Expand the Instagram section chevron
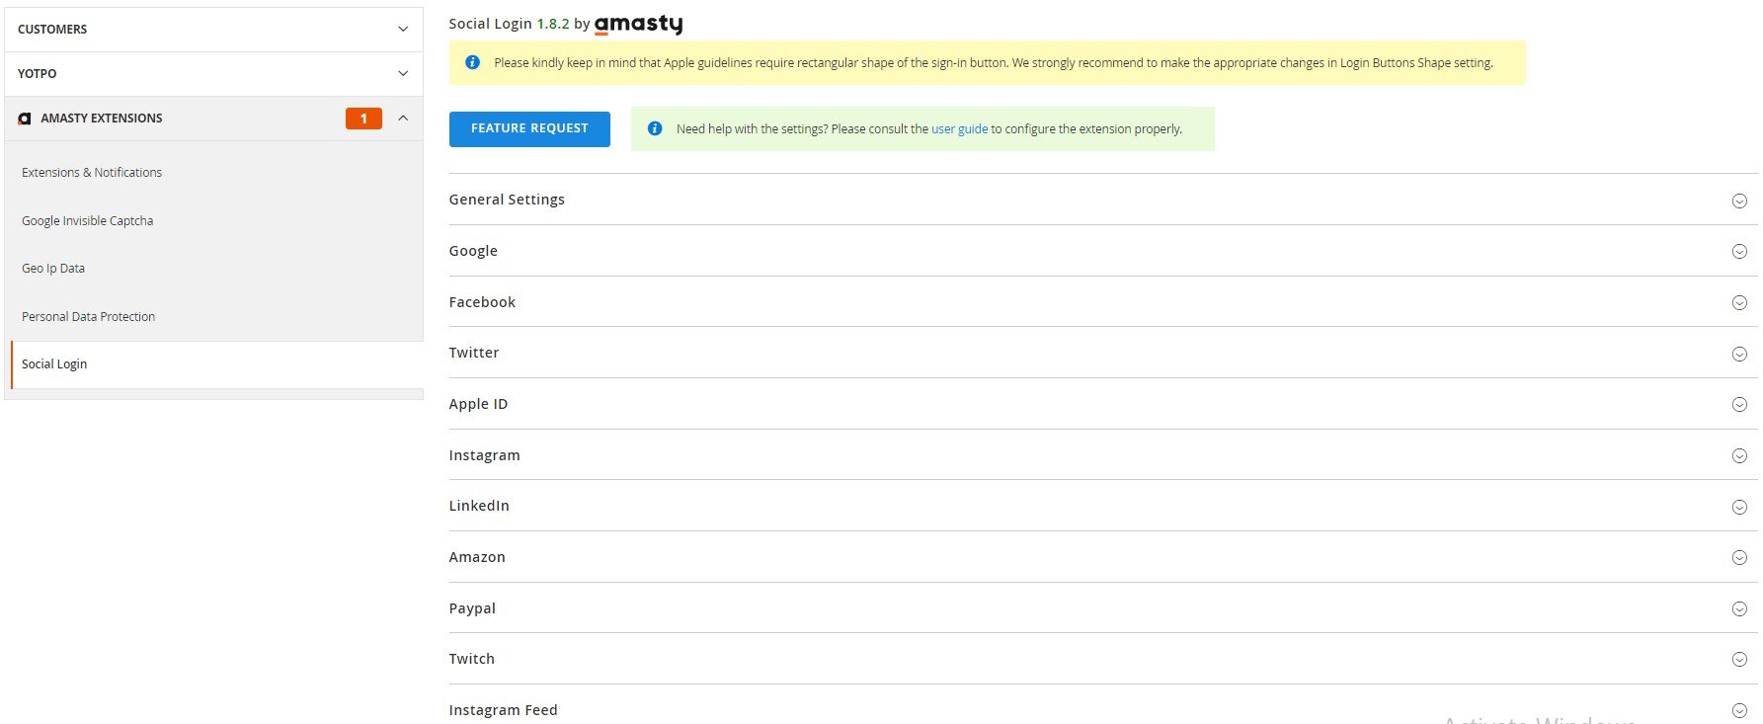 tap(1739, 456)
